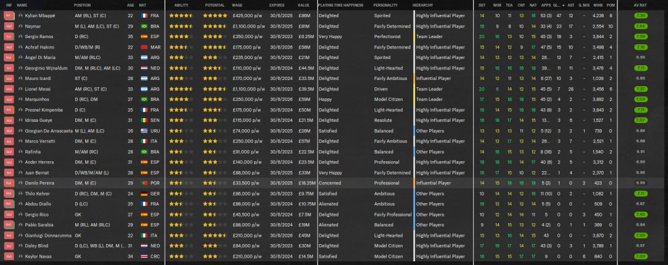Sort the table by AGE column
The image size is (668, 265).
point(130,5)
